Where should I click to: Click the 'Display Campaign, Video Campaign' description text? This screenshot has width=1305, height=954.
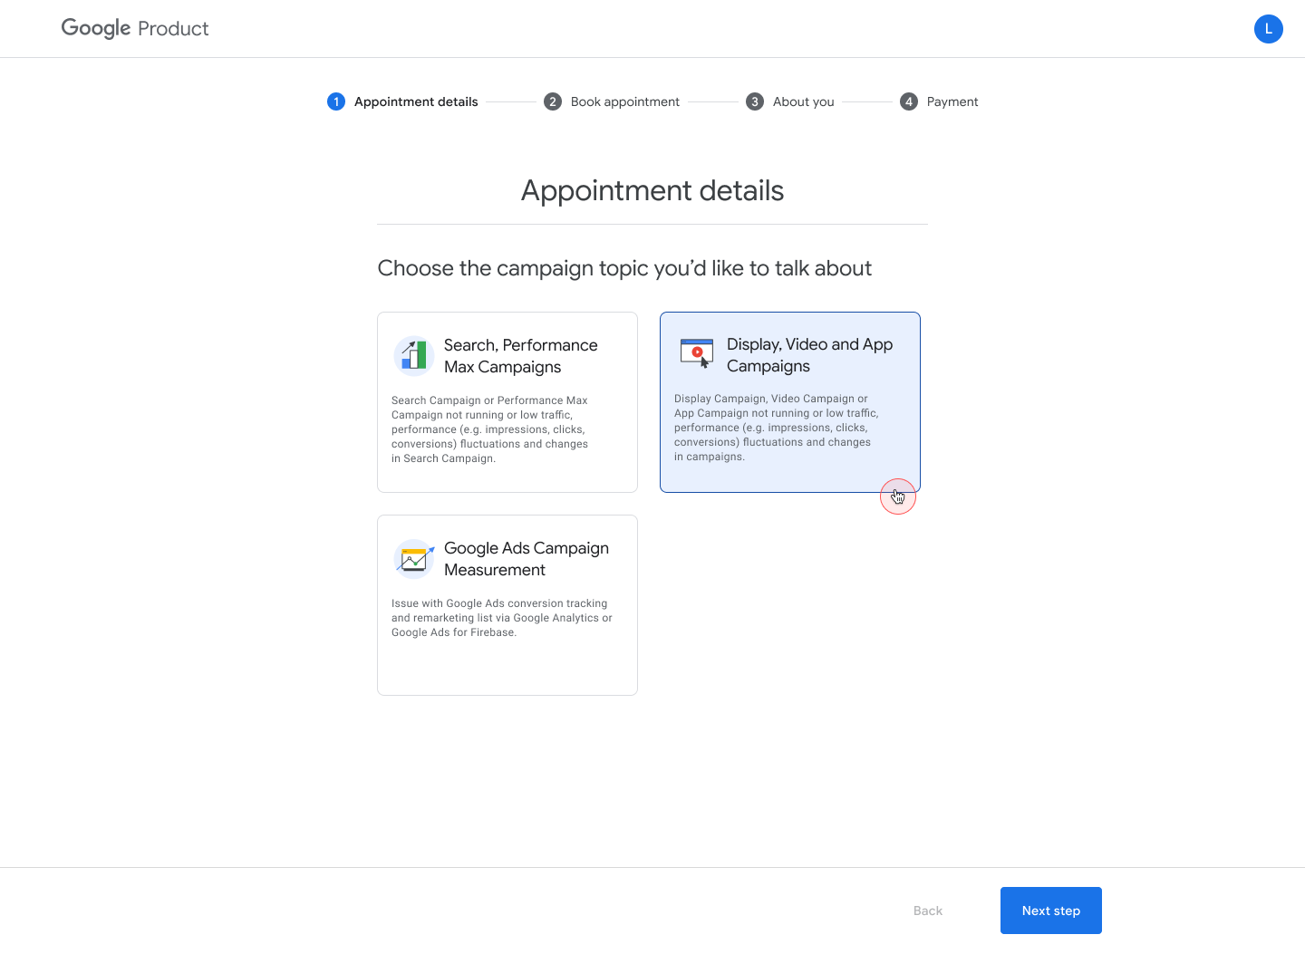pyautogui.click(x=777, y=428)
